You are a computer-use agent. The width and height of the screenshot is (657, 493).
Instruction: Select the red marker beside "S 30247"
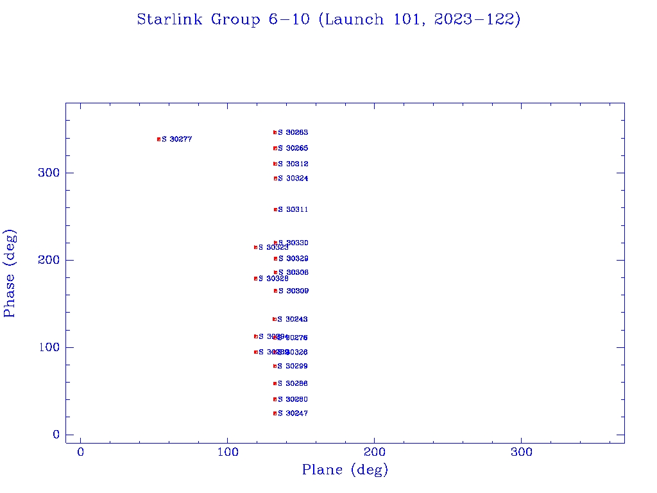tap(275, 413)
